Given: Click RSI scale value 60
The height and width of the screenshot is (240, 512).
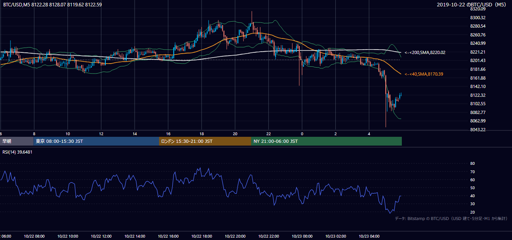Looking at the screenshot, I should 472,180.
